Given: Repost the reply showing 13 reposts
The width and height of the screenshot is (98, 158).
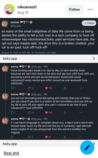Looking at the screenshot, I should point(31,112).
